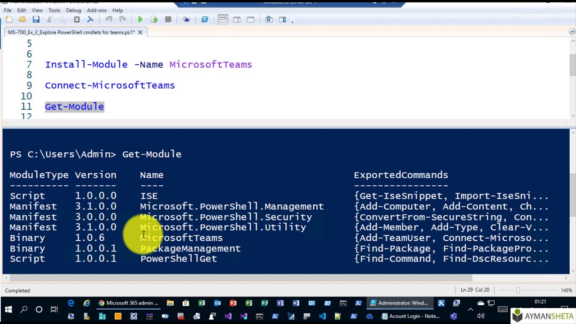Switch to Microsoft 365 admin Chrome window

pos(128,303)
